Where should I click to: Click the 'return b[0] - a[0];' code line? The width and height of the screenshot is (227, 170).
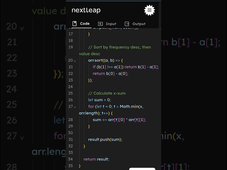pos(110,74)
